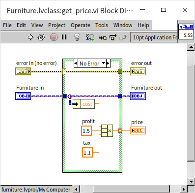Open the Help menu
This screenshot has width=195, height=193.
143,25
